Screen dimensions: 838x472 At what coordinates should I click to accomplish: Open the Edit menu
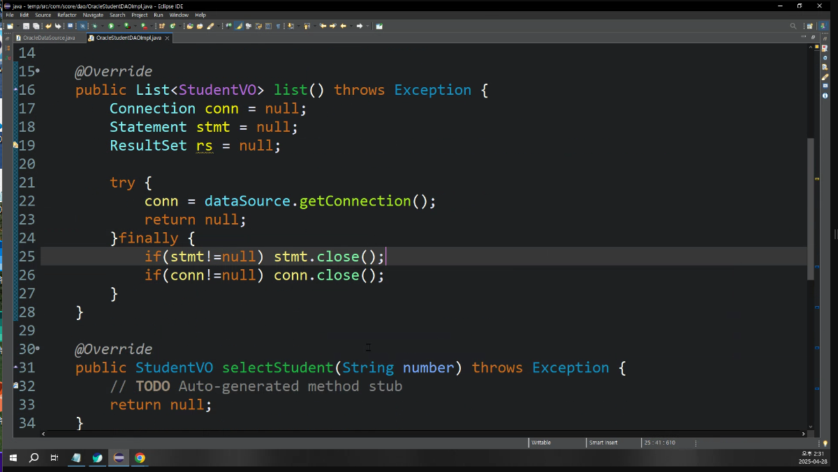pyautogui.click(x=24, y=15)
